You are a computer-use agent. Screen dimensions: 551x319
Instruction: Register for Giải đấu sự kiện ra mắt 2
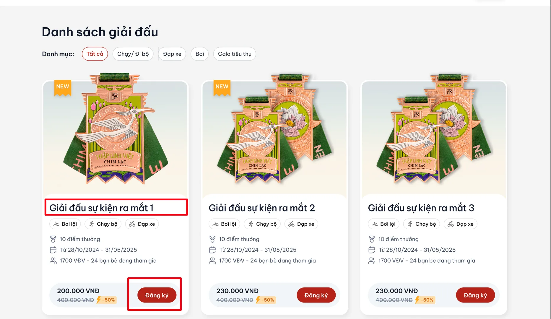tap(316, 295)
